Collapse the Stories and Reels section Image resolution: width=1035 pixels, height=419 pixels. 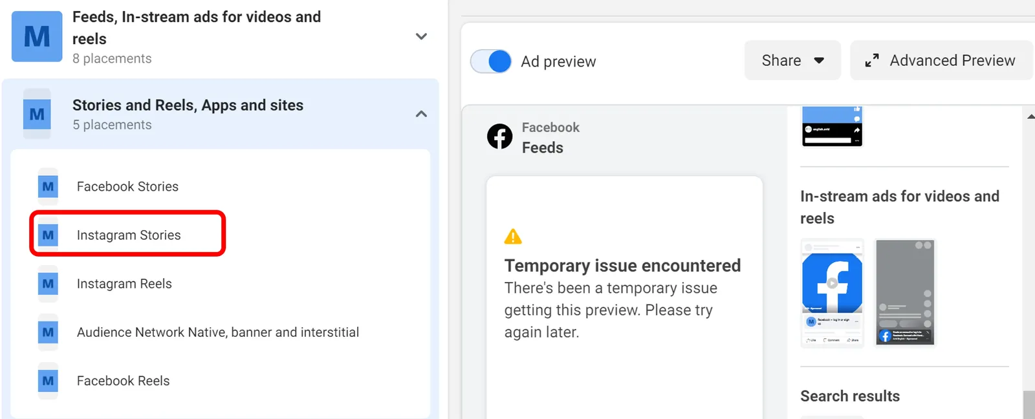[x=421, y=113]
